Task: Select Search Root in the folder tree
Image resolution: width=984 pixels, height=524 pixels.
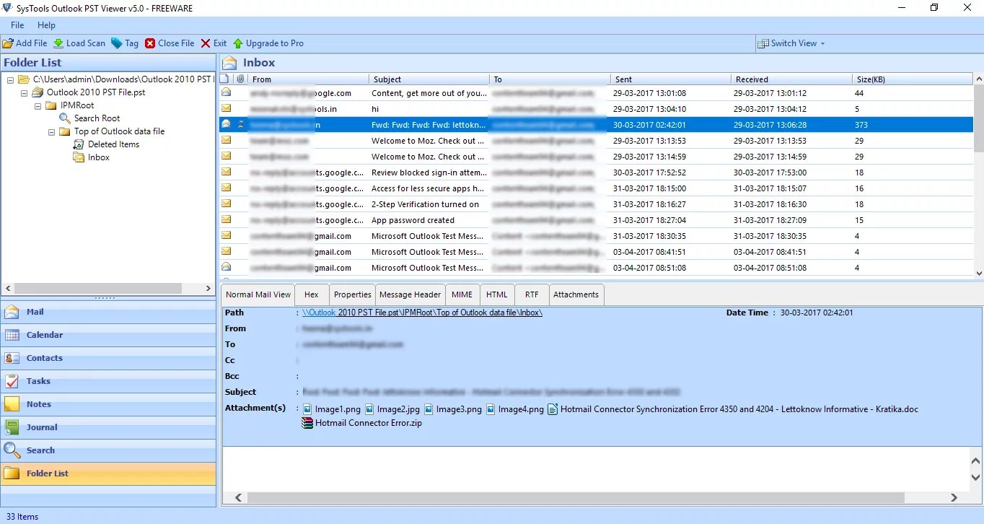Action: tap(97, 118)
